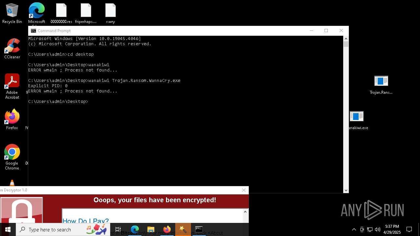
Task: Click How Do I Pay heading
Action: [86, 221]
